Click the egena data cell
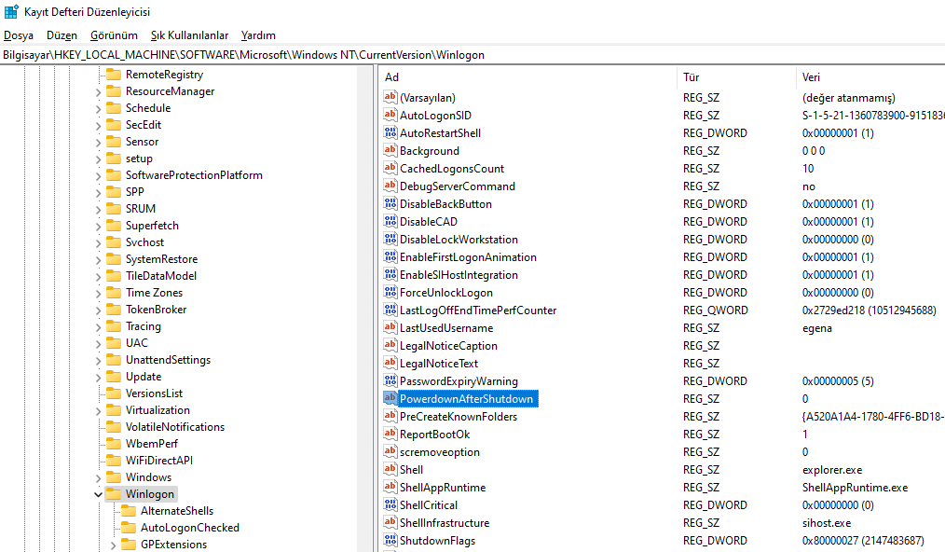This screenshot has height=552, width=945. coord(816,327)
